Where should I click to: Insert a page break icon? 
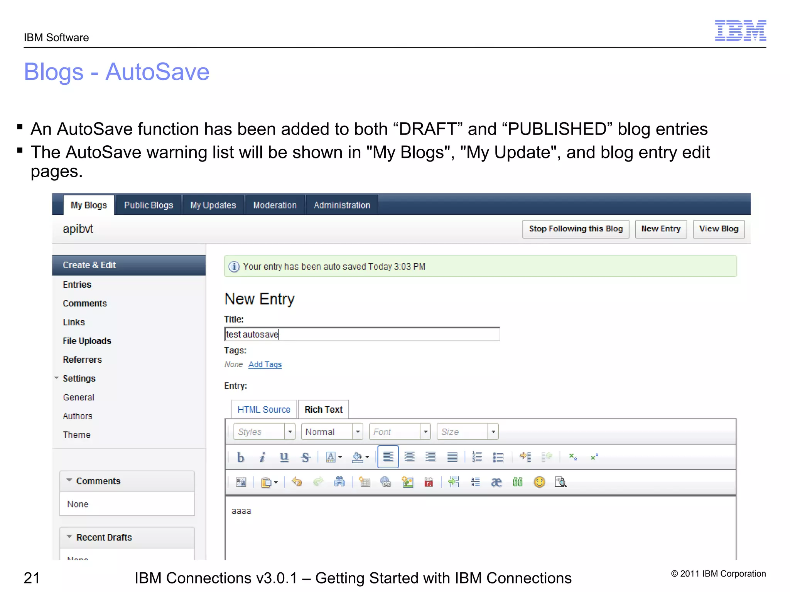coord(454,482)
